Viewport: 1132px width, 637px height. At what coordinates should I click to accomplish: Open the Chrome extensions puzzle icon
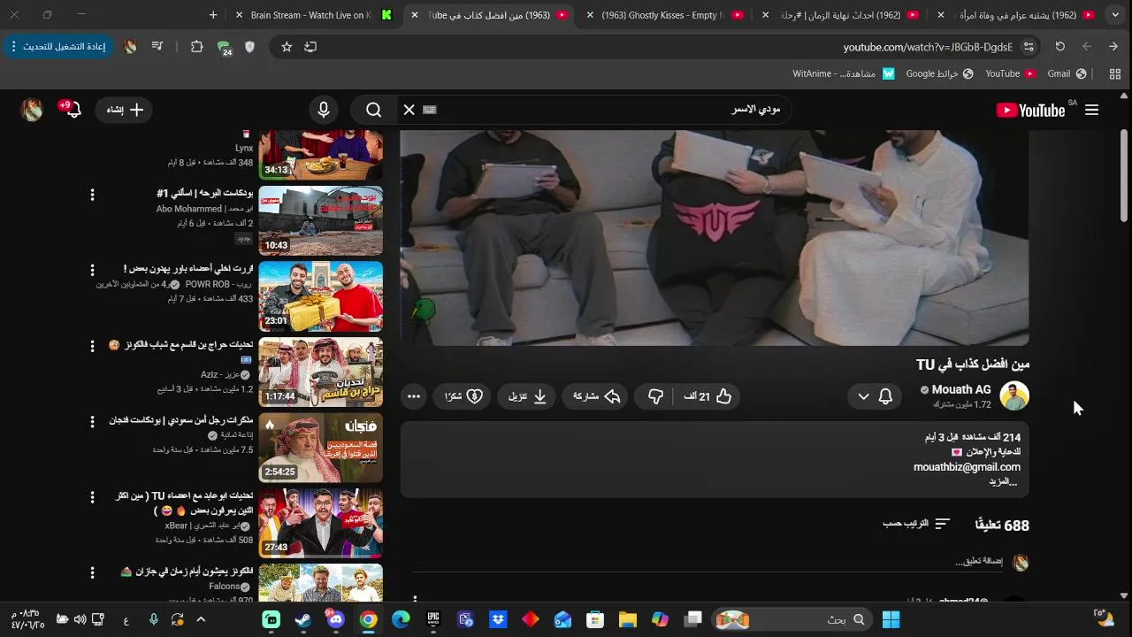[x=196, y=47]
